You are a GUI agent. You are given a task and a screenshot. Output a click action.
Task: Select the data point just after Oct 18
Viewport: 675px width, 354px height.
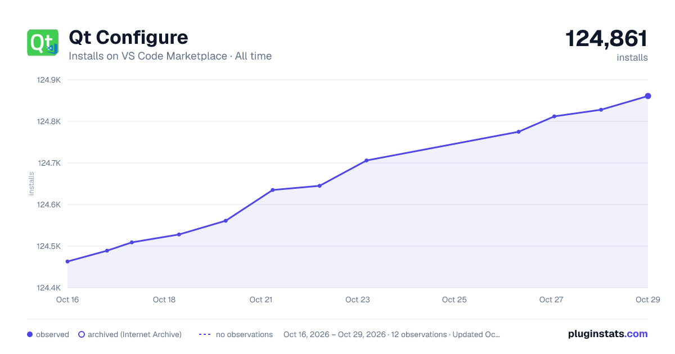pyautogui.click(x=179, y=234)
